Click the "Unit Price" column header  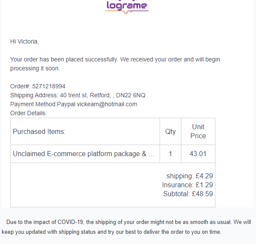(x=198, y=131)
